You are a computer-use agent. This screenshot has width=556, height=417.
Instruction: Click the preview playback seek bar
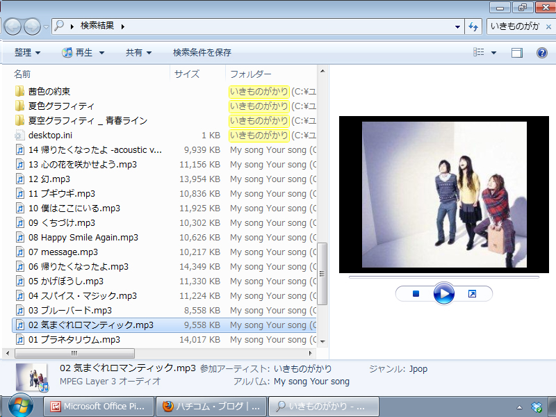444,277
